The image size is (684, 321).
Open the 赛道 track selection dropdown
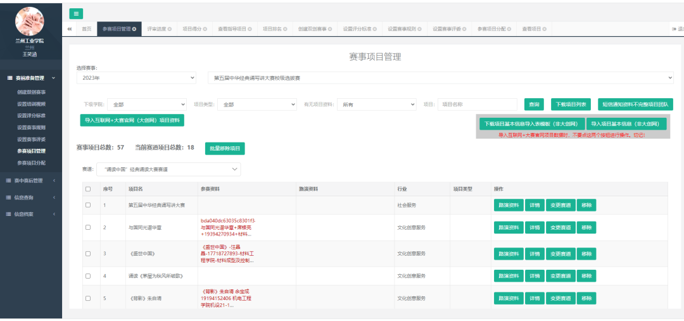click(168, 169)
